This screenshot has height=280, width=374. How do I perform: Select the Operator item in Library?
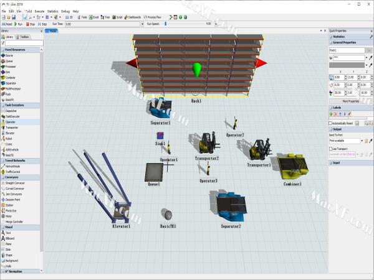(x=11, y=122)
